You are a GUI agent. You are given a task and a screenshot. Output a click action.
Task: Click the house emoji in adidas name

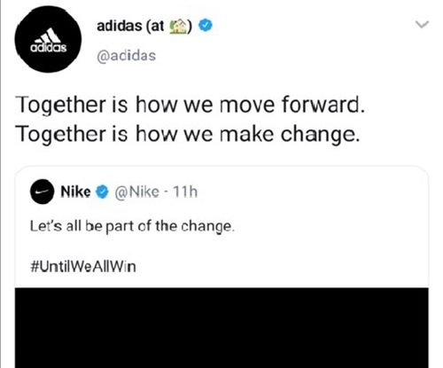click(177, 27)
